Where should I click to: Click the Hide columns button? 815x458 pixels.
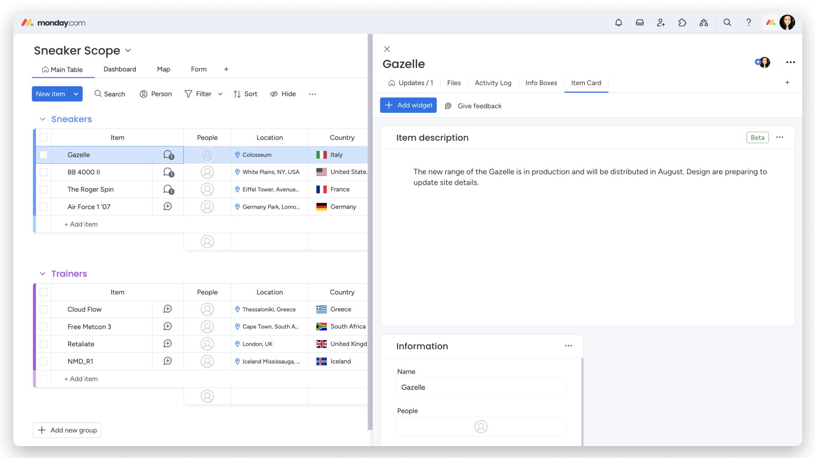click(283, 94)
